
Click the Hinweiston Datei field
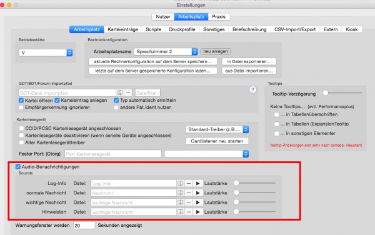point(134,212)
